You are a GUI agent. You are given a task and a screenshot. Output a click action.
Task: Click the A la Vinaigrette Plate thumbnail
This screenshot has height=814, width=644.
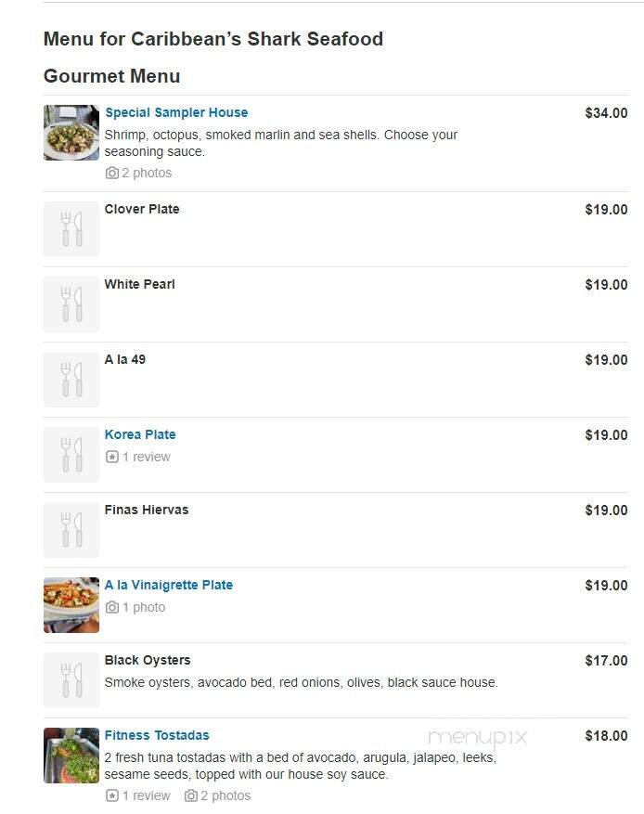[71, 604]
